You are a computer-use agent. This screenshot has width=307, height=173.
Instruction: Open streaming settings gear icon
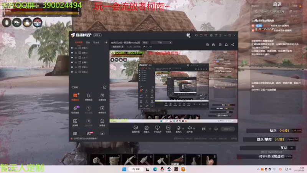point(216,129)
